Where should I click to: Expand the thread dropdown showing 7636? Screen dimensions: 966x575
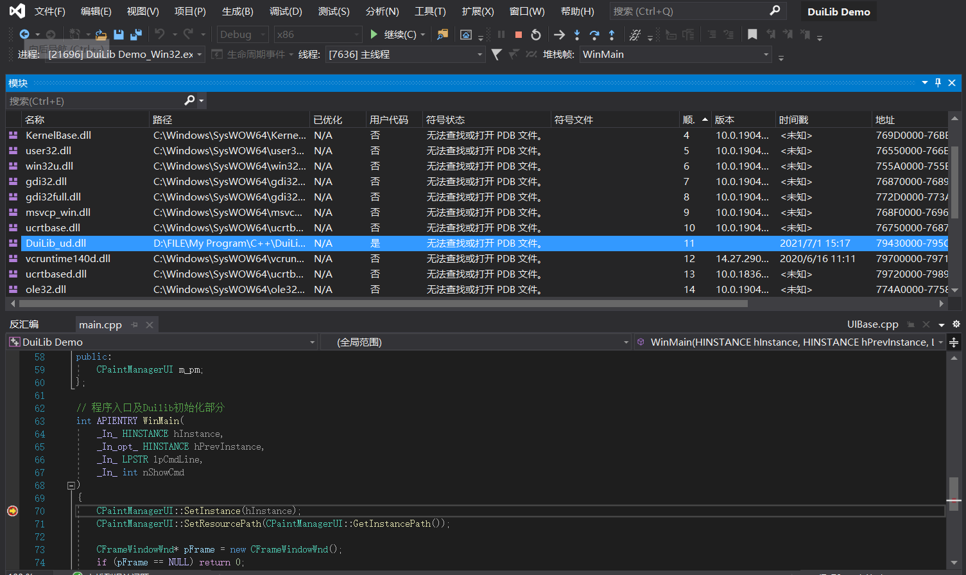(x=479, y=55)
